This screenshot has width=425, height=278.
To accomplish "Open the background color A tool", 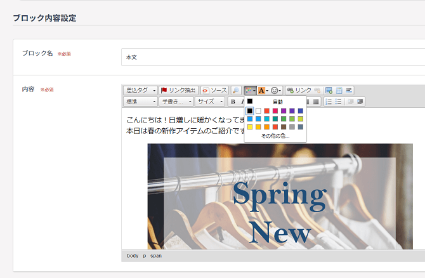I will (x=263, y=91).
